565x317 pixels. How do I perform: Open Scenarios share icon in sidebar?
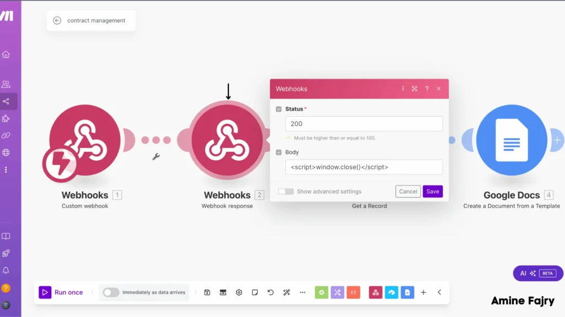click(x=6, y=101)
